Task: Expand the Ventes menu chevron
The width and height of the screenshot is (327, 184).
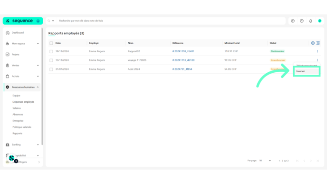Action: coord(38,65)
